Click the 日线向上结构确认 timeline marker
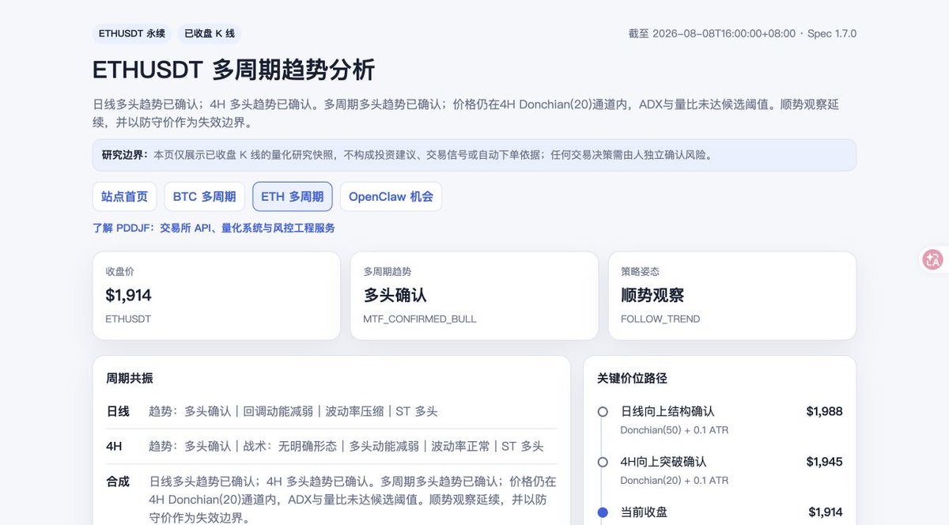Image resolution: width=949 pixels, height=525 pixels. pos(603,412)
